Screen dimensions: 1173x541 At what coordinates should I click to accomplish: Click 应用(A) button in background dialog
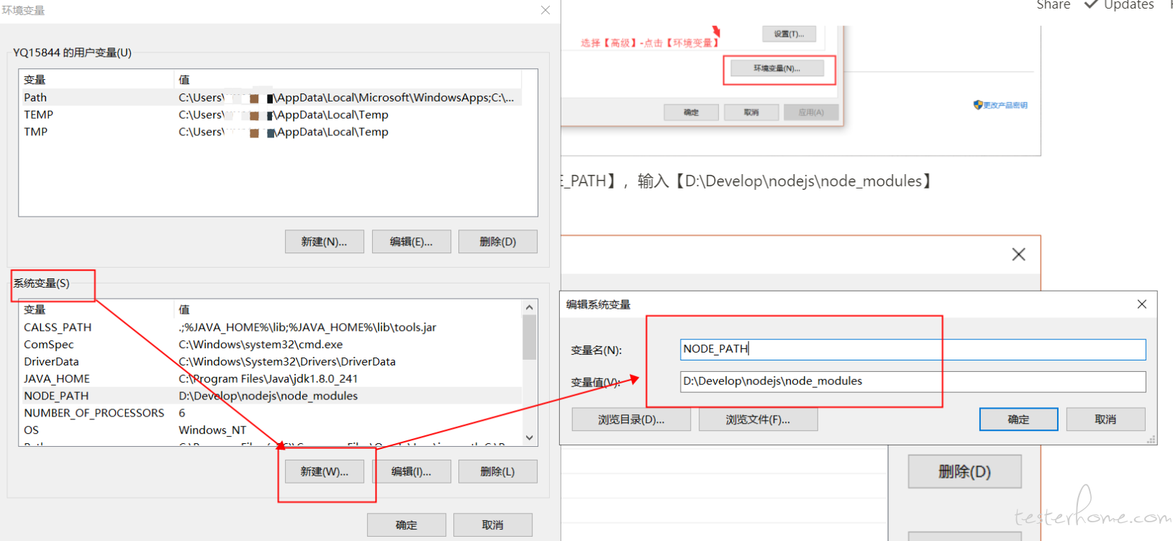[x=811, y=112]
